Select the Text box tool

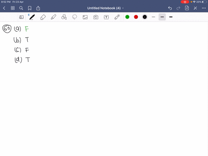click(x=106, y=17)
